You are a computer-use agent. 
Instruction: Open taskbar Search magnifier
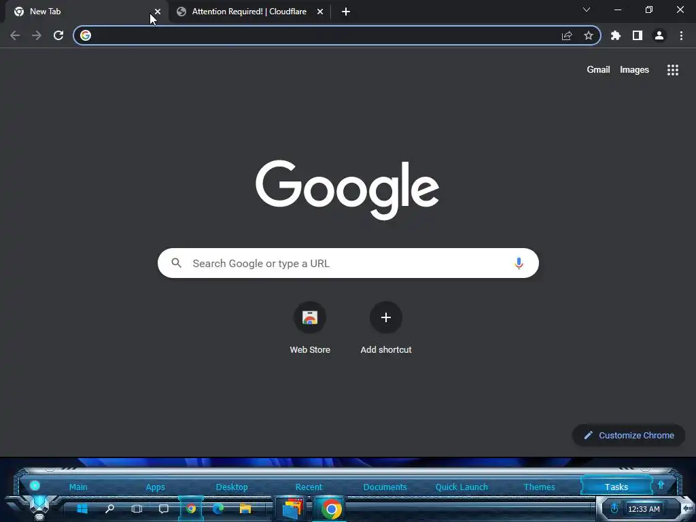tap(109, 508)
